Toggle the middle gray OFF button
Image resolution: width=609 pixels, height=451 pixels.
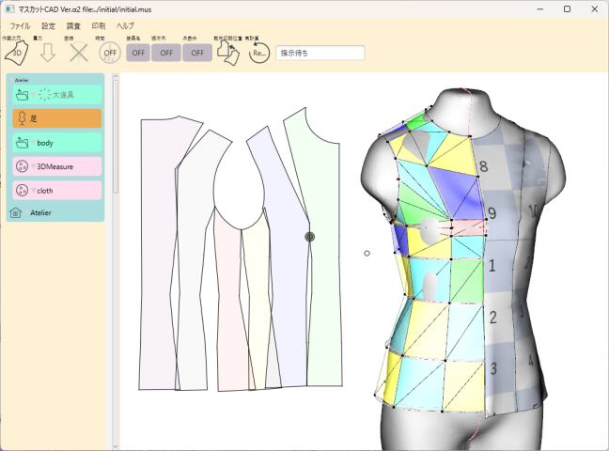(166, 53)
